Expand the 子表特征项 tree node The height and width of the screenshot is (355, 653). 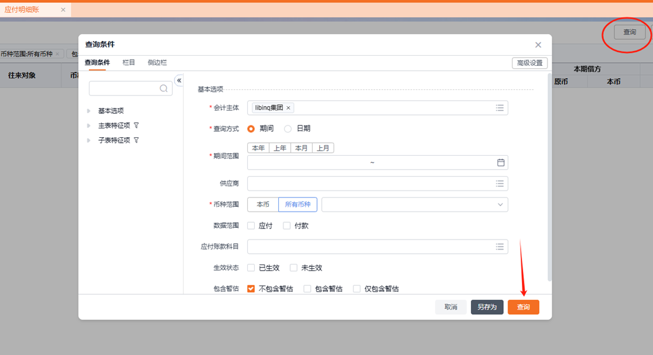click(x=89, y=140)
